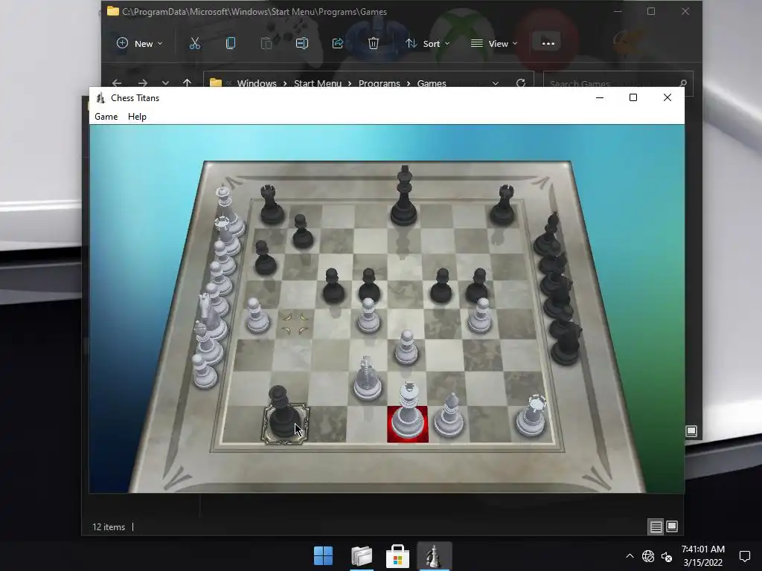
Task: Click Windows in the address breadcrumb
Action: point(257,83)
